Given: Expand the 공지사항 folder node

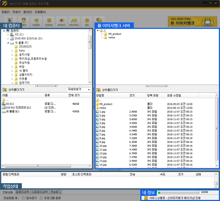Looking at the screenshot, I should click(12, 55).
